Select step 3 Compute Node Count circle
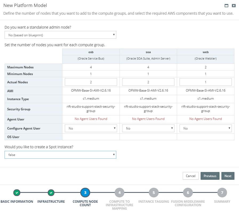The image size is (239, 211). [85, 192]
